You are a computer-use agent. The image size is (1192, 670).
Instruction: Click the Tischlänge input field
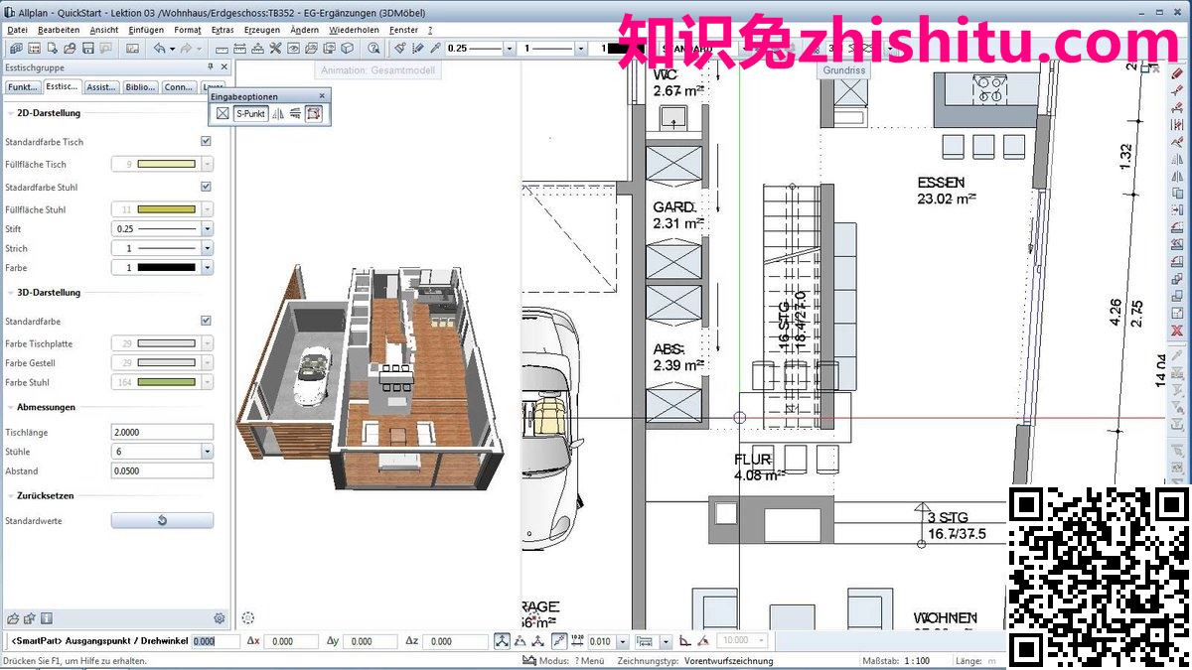pyautogui.click(x=162, y=432)
